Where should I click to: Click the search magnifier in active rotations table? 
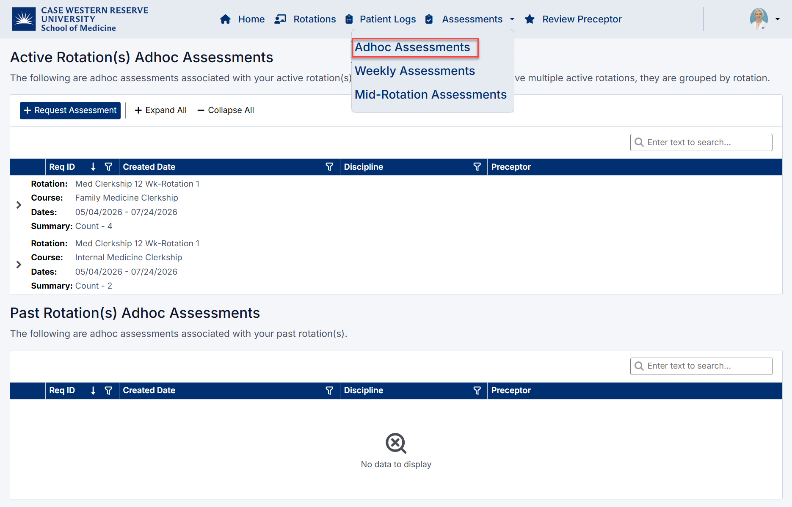639,142
